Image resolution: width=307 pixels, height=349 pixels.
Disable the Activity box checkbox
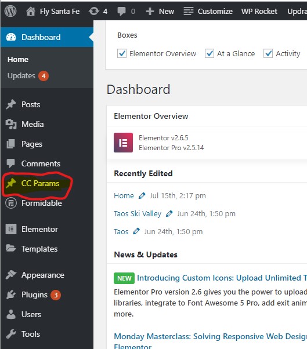click(268, 53)
